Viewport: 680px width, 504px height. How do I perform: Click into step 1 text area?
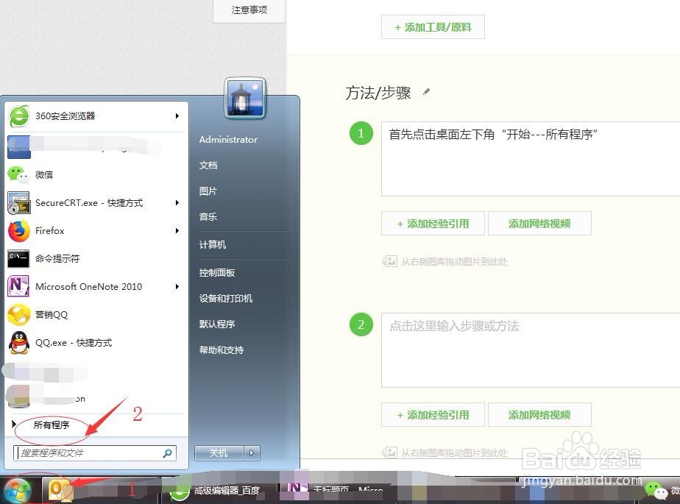[531, 159]
